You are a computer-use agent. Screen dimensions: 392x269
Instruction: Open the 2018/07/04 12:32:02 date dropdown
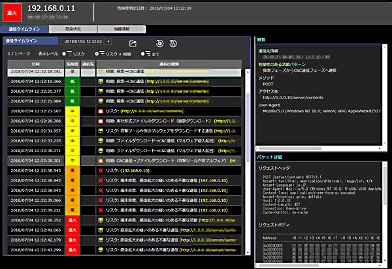click(86, 42)
